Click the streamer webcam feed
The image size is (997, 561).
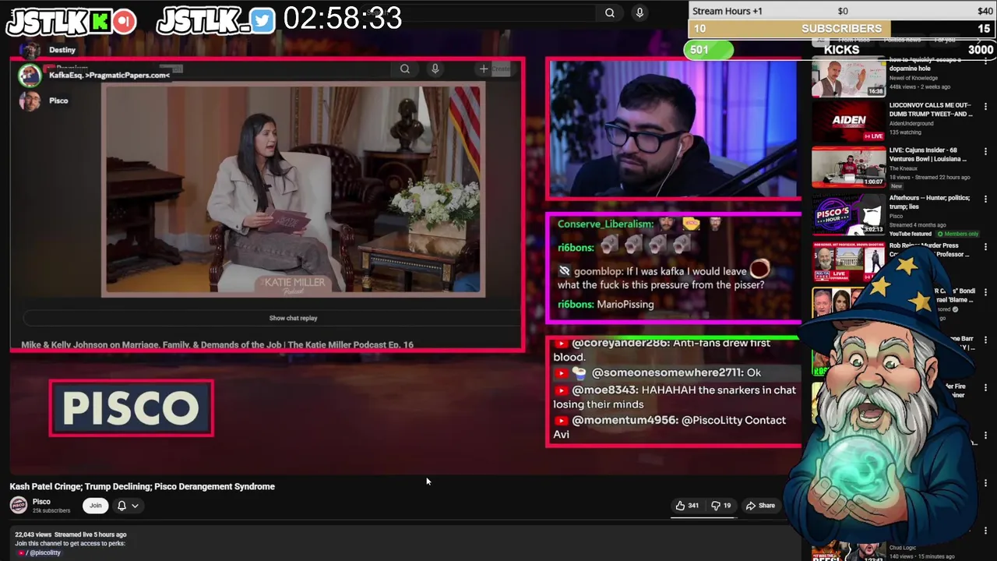pos(673,128)
